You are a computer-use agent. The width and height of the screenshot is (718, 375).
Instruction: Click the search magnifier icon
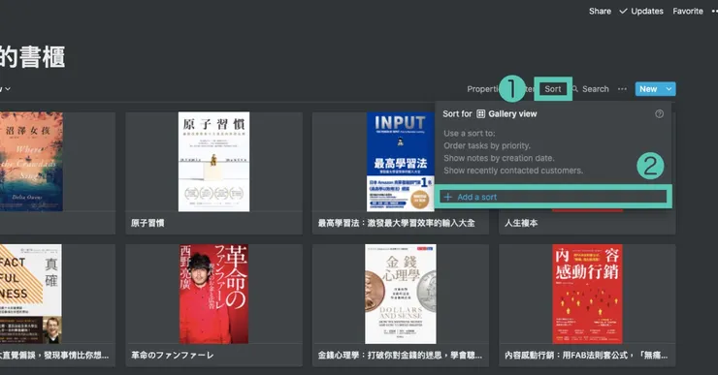click(x=575, y=89)
